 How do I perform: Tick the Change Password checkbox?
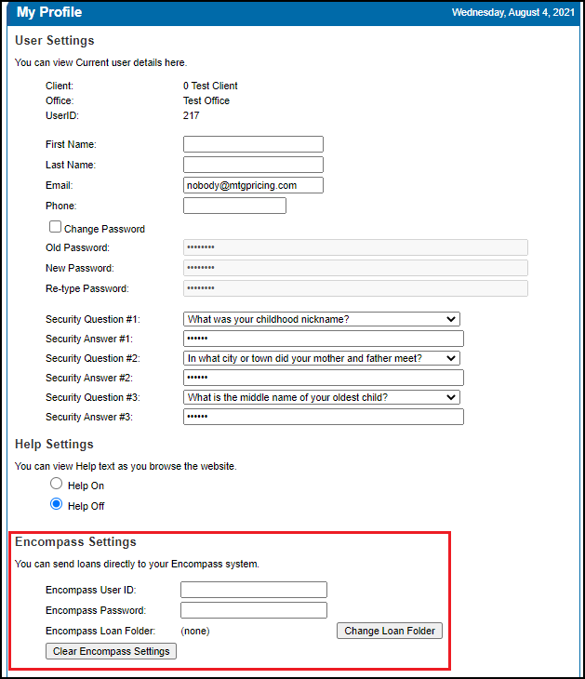pyautogui.click(x=55, y=227)
